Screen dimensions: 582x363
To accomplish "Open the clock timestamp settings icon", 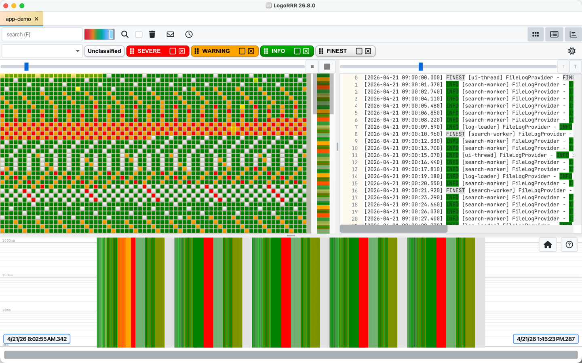I will 189,34.
